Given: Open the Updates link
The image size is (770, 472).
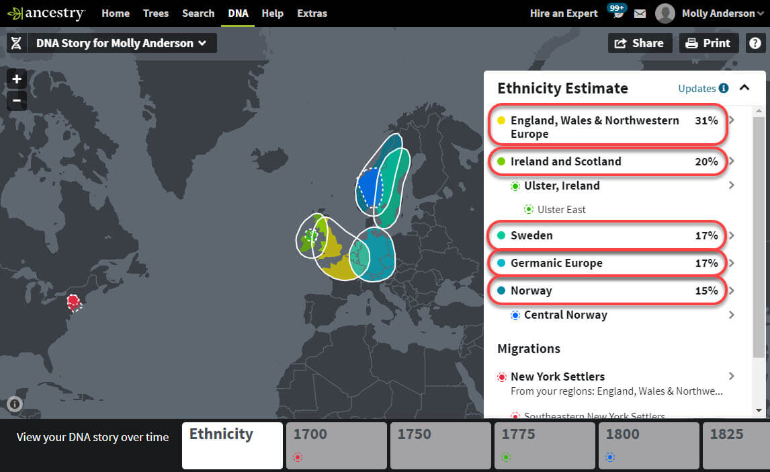Looking at the screenshot, I should (696, 88).
